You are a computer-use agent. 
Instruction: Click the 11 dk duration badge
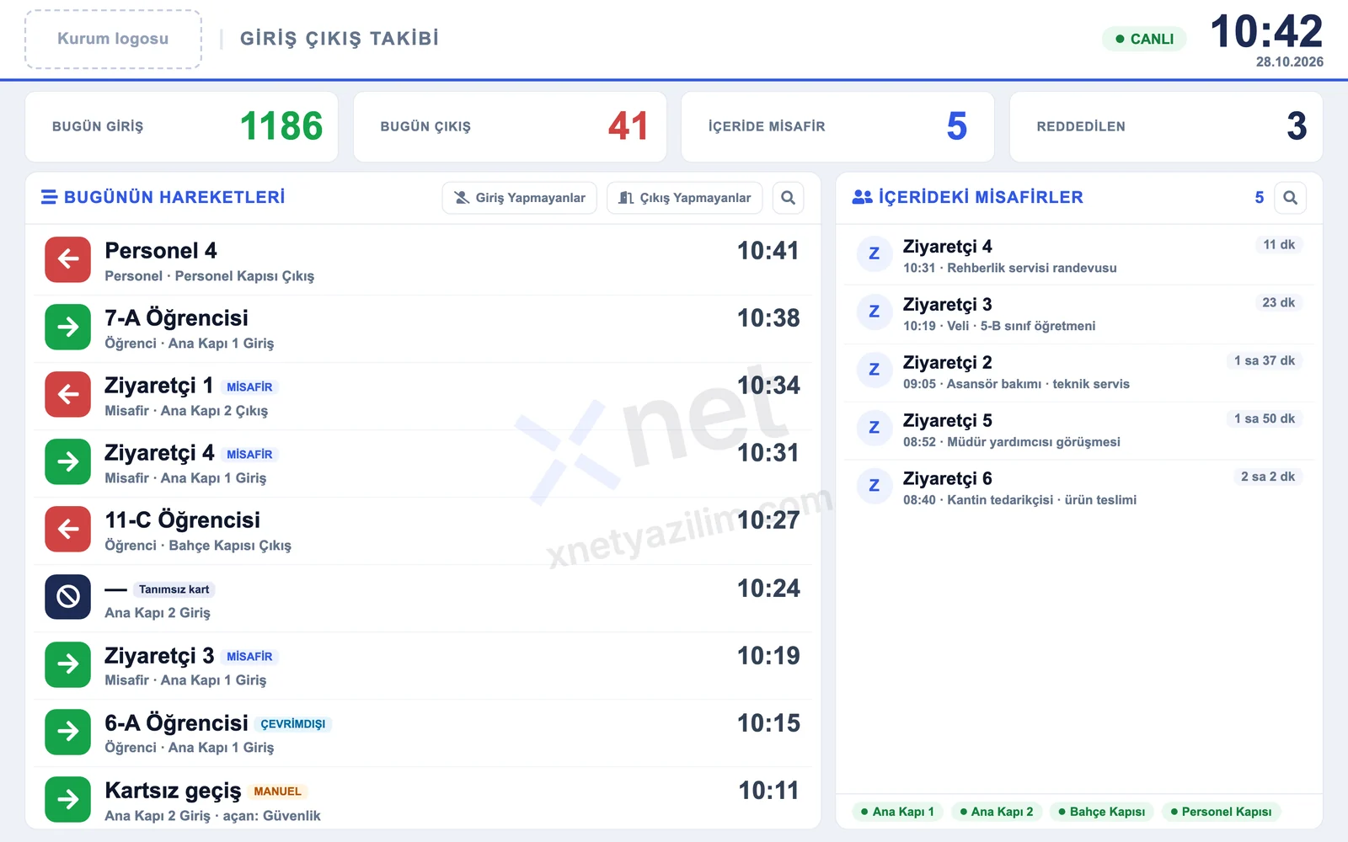(1279, 244)
